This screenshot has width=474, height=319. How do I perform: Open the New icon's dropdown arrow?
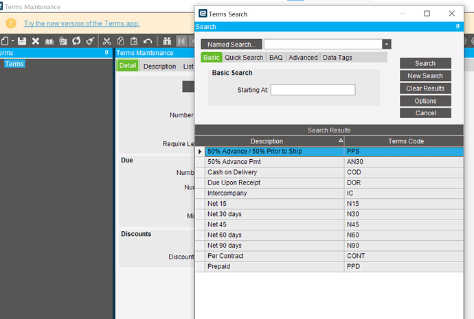click(x=12, y=40)
